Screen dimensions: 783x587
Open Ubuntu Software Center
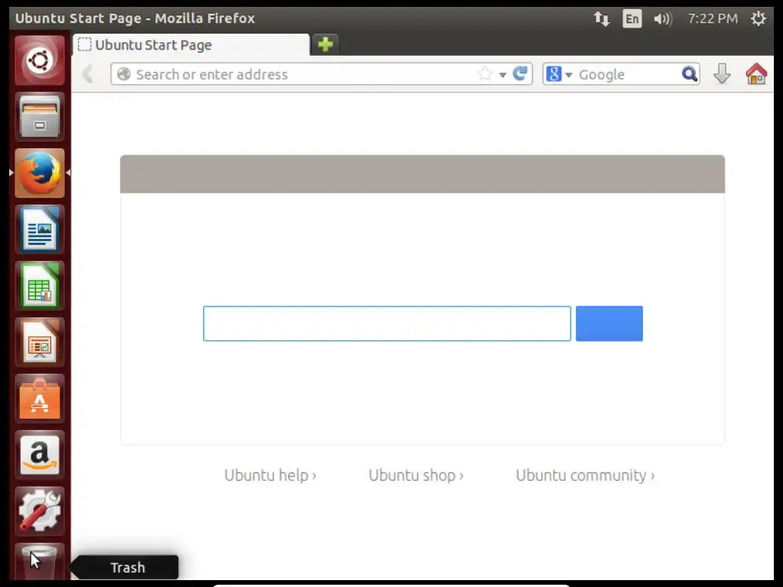click(40, 399)
